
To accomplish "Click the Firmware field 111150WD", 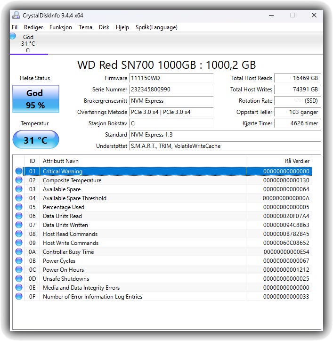I will 171,78.
